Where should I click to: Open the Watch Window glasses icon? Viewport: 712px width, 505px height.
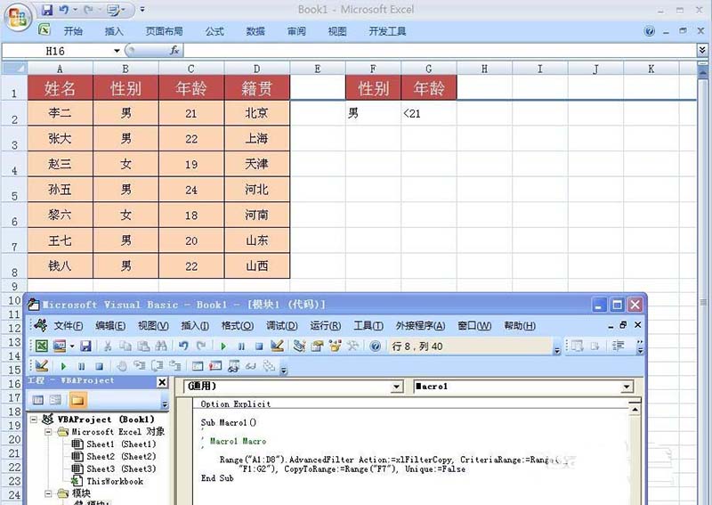click(x=233, y=366)
